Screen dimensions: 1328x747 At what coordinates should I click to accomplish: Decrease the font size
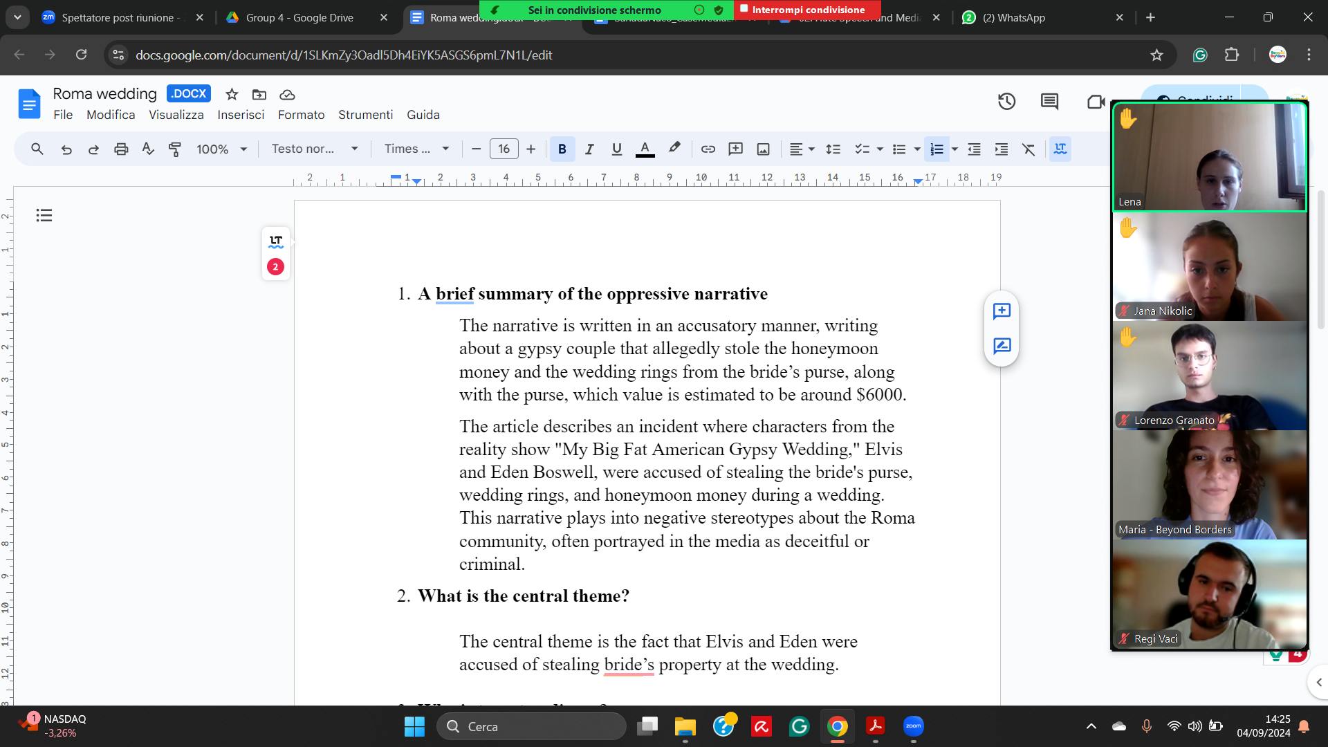pos(476,149)
